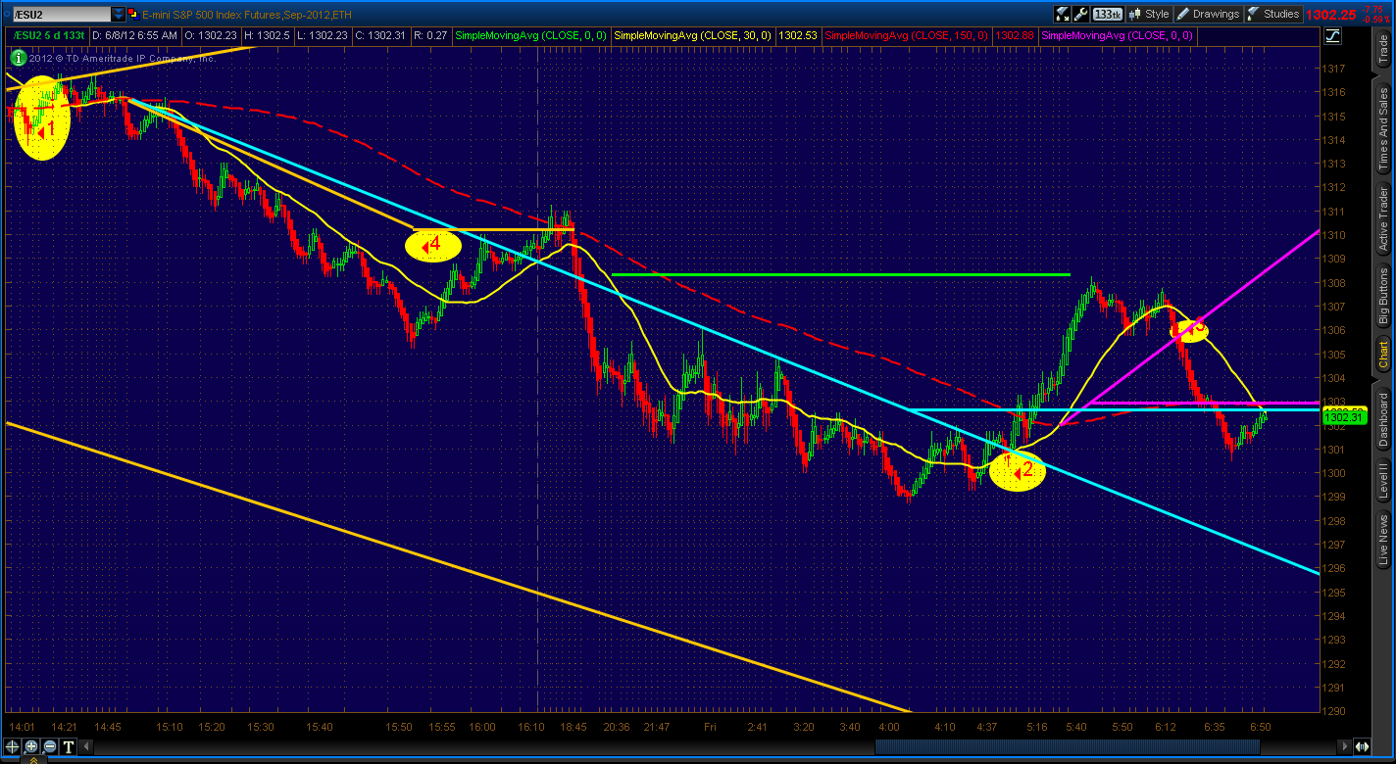Click the H: 1302.5 high value
The image size is (1396, 764).
pos(266,35)
